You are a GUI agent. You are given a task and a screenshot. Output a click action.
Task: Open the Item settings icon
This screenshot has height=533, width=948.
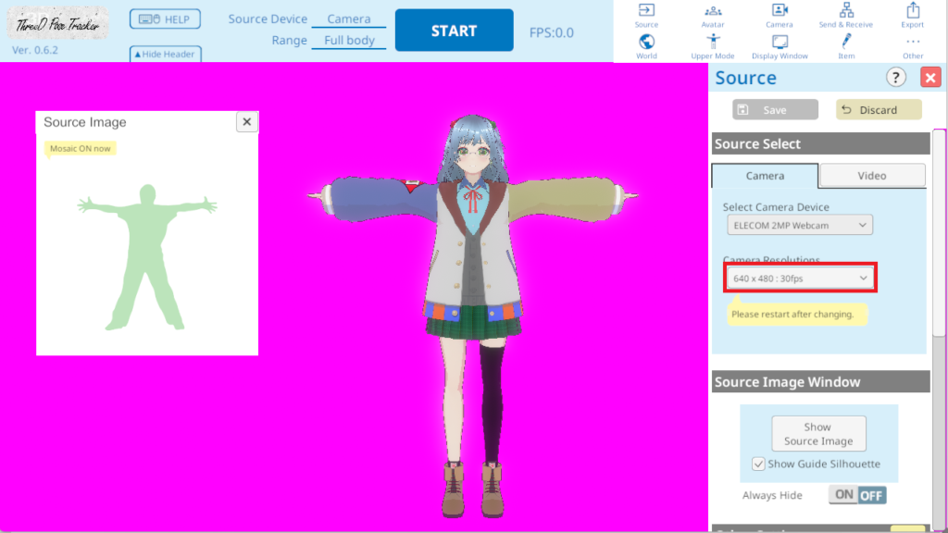(846, 46)
